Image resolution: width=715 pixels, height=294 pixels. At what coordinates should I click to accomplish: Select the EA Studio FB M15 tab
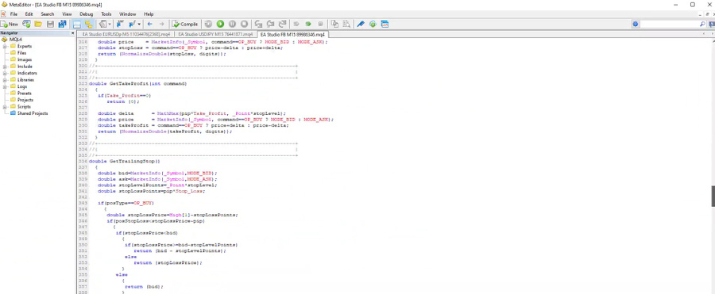click(292, 35)
